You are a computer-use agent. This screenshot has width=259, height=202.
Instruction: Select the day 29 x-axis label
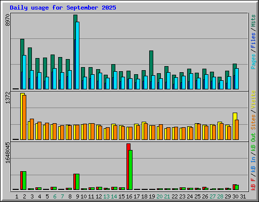pyautogui.click(x=228, y=196)
